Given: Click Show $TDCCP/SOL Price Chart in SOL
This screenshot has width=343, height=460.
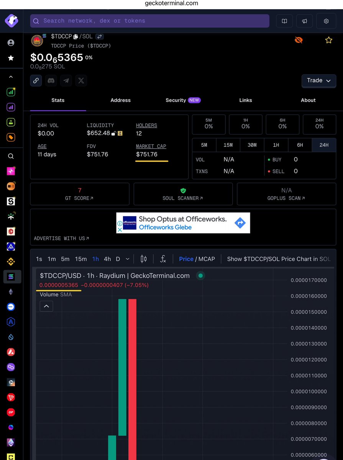Looking at the screenshot, I should (279, 259).
